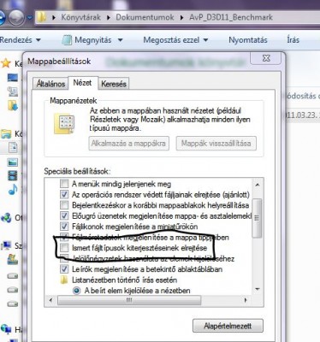Click the vertical scrollbar thumb in settings list
Image resolution: width=320 pixels, height=342 pixels.
(258, 218)
